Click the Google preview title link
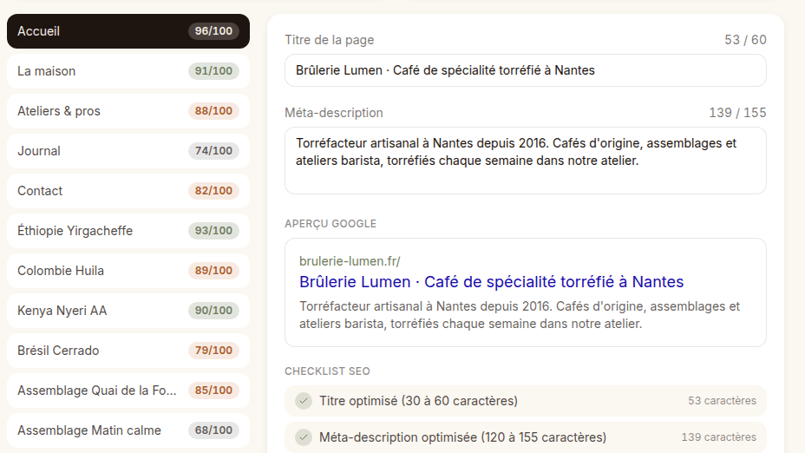 (491, 282)
